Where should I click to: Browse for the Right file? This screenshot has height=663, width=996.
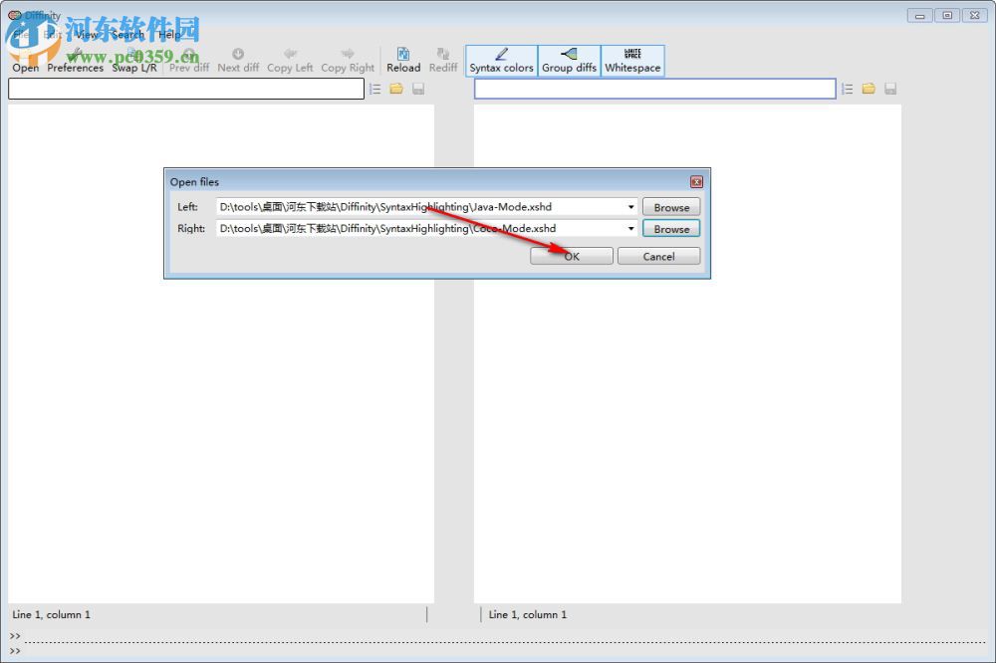tap(671, 229)
